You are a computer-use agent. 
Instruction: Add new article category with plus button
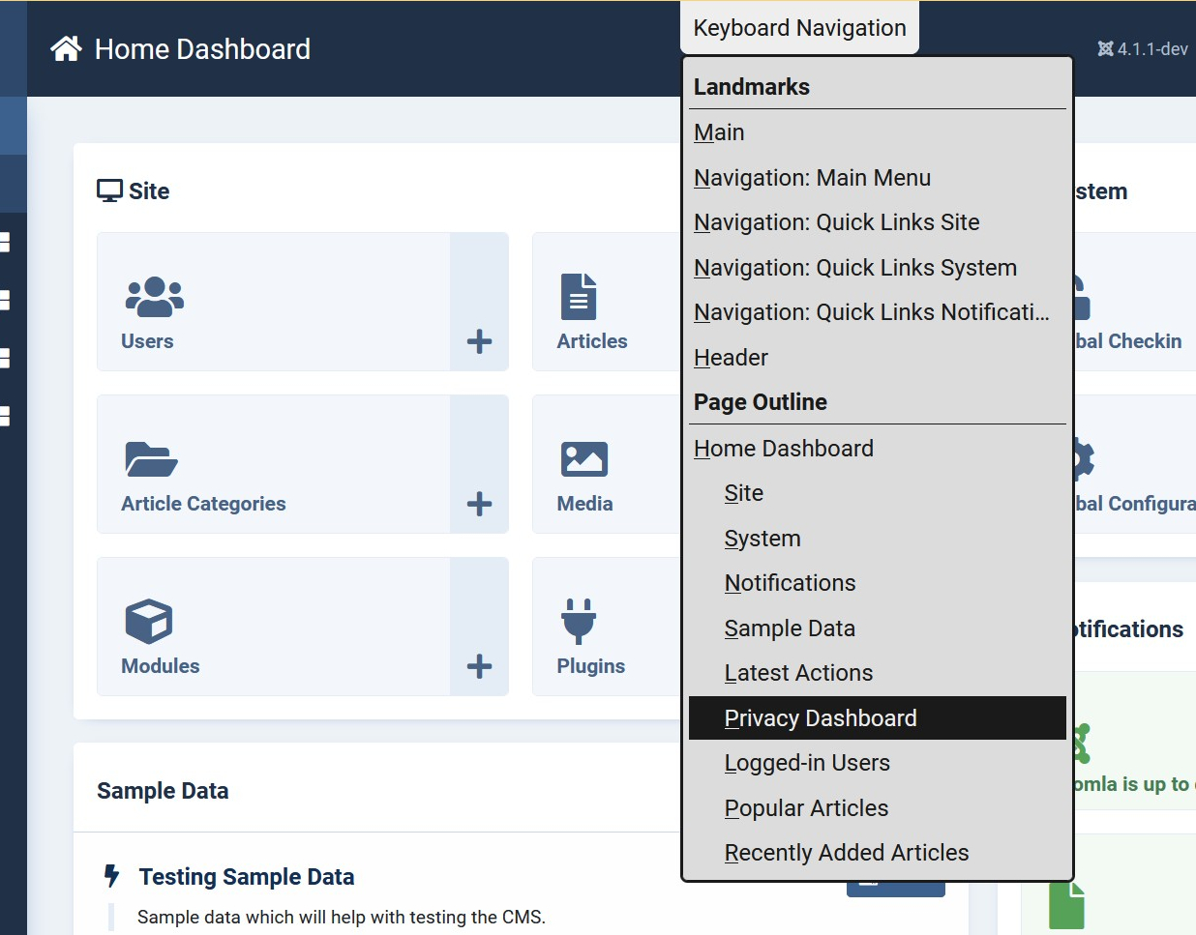(479, 504)
